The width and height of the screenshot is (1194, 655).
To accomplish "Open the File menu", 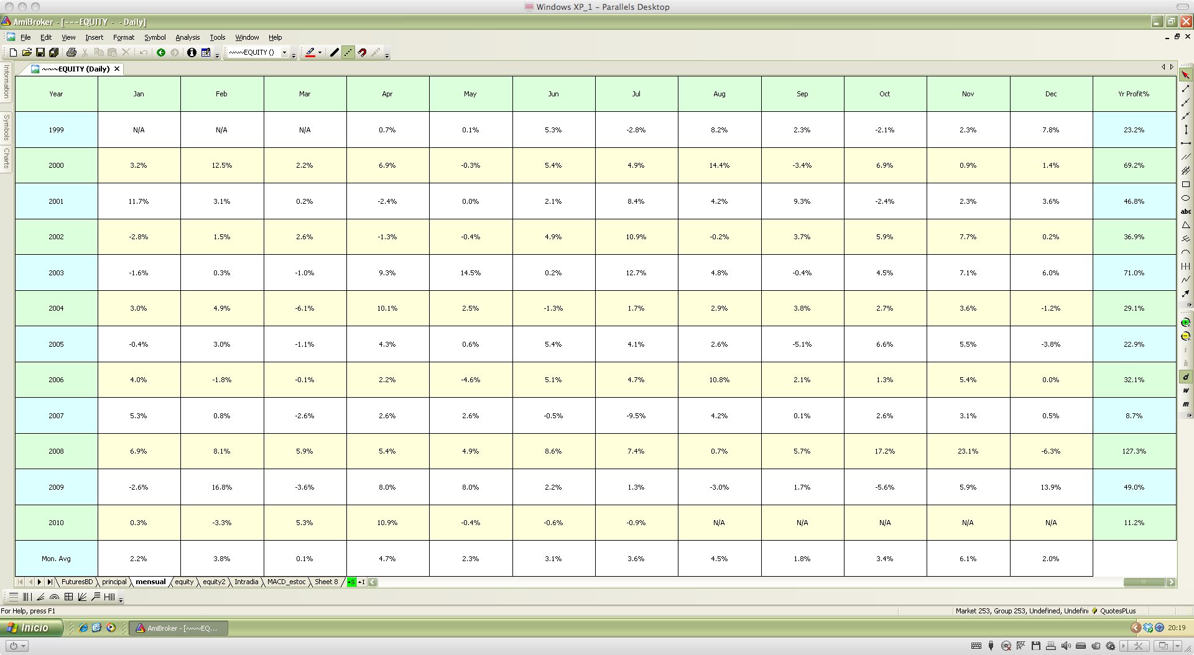I will click(25, 37).
